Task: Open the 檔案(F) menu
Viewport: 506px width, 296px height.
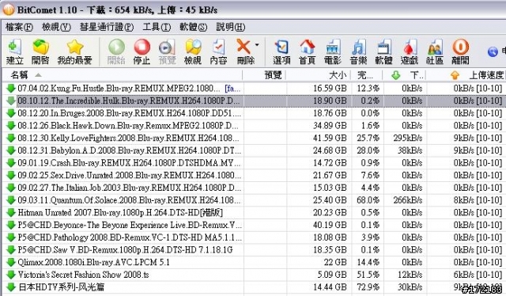Action: tap(19, 27)
